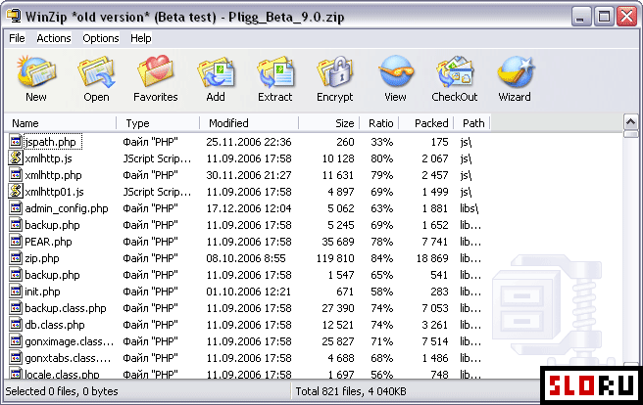Click the gonxtabs.class file icon

16,357
